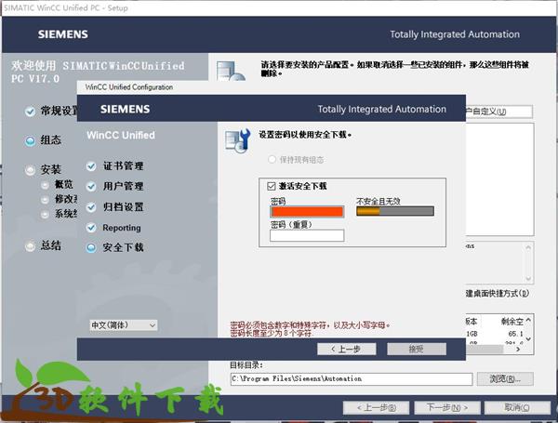The image size is (558, 423).
Task: Click the 概览 sub-step bullet icon
Action: 45,185
